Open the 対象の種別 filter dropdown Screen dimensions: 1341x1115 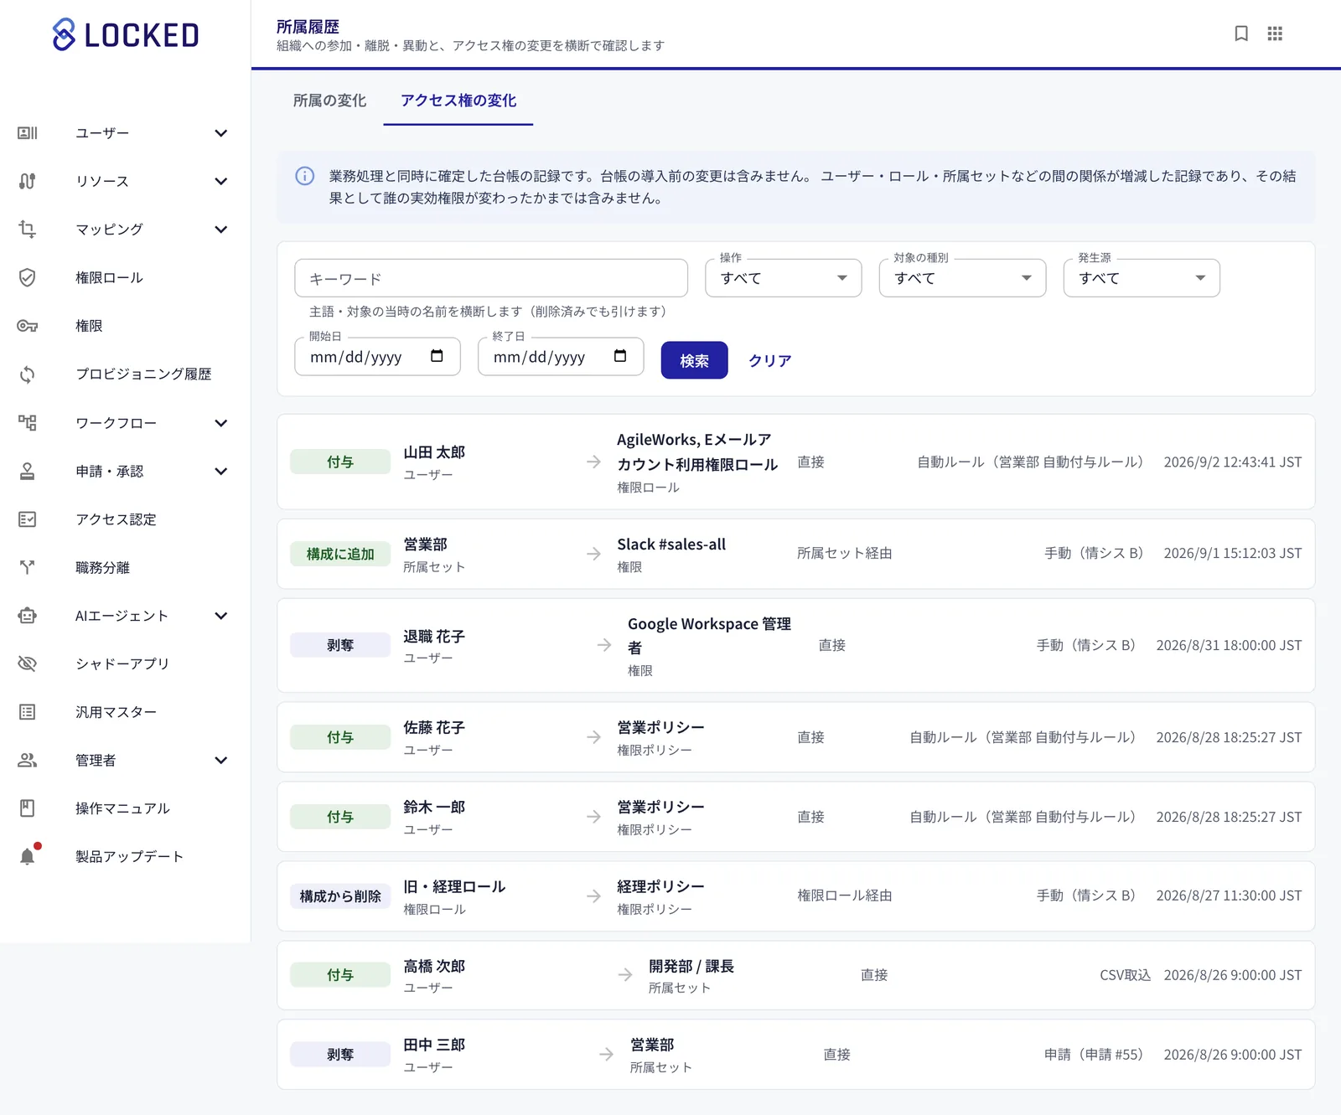pyautogui.click(x=962, y=278)
